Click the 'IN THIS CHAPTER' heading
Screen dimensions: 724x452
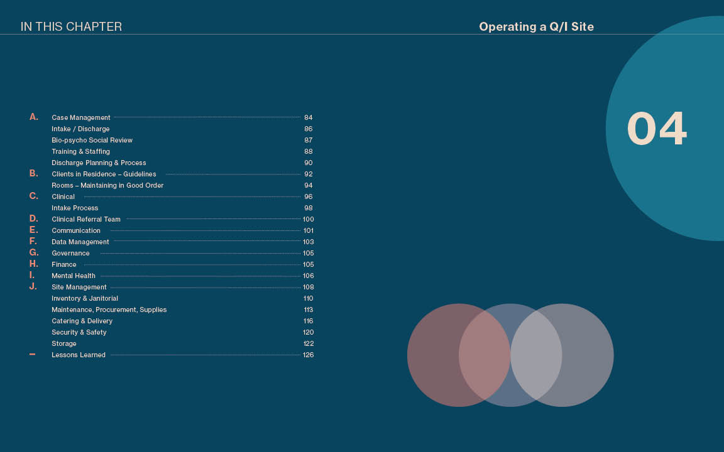click(71, 27)
